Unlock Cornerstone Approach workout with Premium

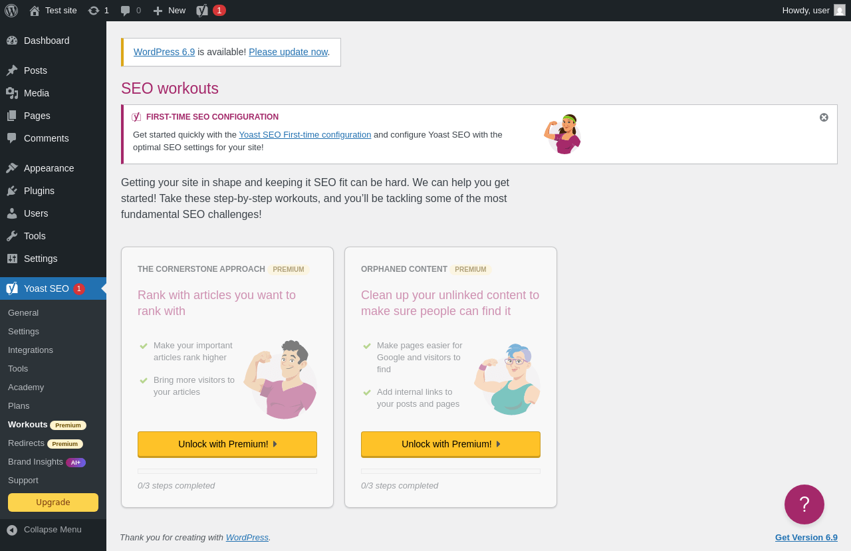click(227, 444)
